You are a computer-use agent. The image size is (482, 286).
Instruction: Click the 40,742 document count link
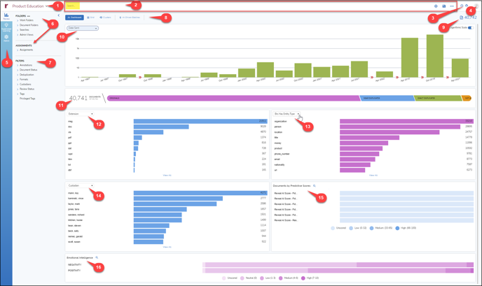click(x=470, y=17)
